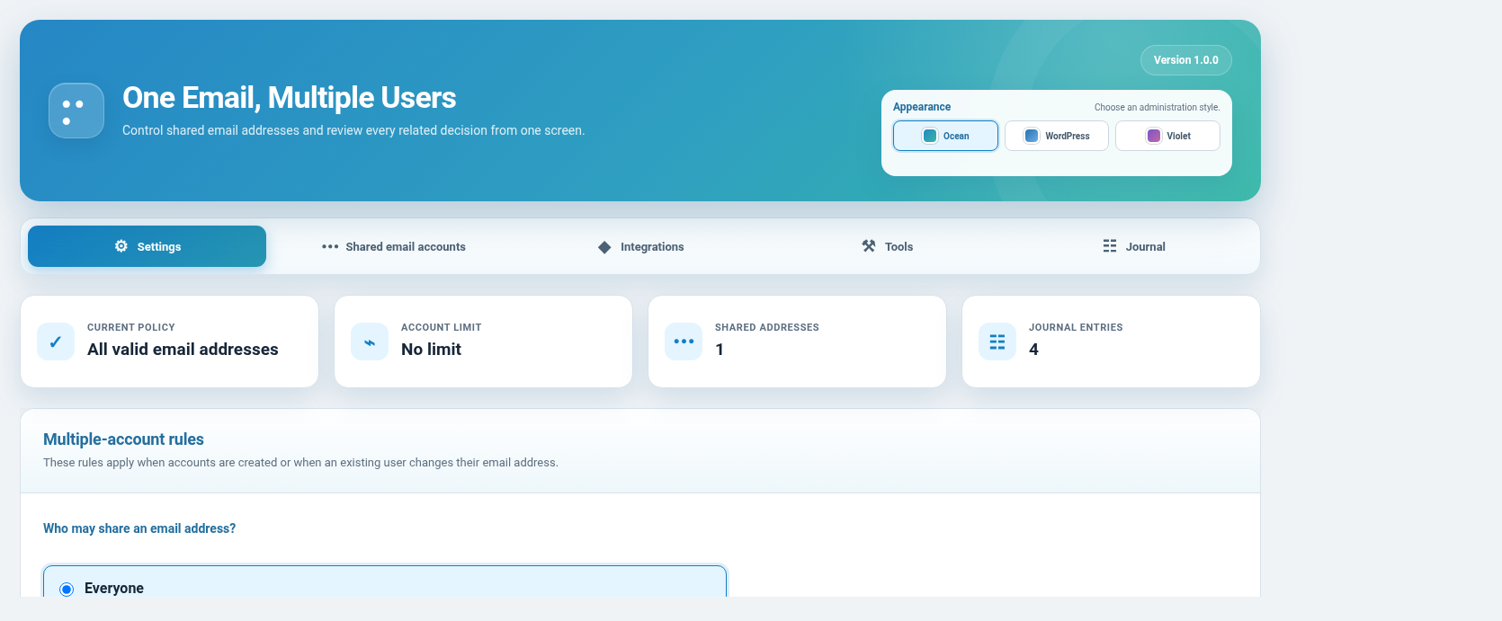Select the Violet appearance style
The image size is (1502, 621).
tap(1167, 136)
